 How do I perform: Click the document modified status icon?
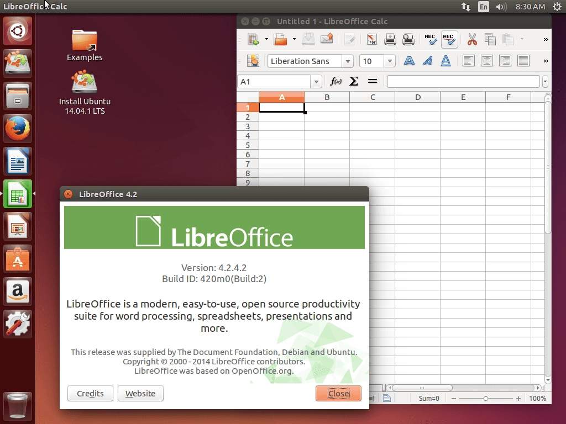[387, 399]
